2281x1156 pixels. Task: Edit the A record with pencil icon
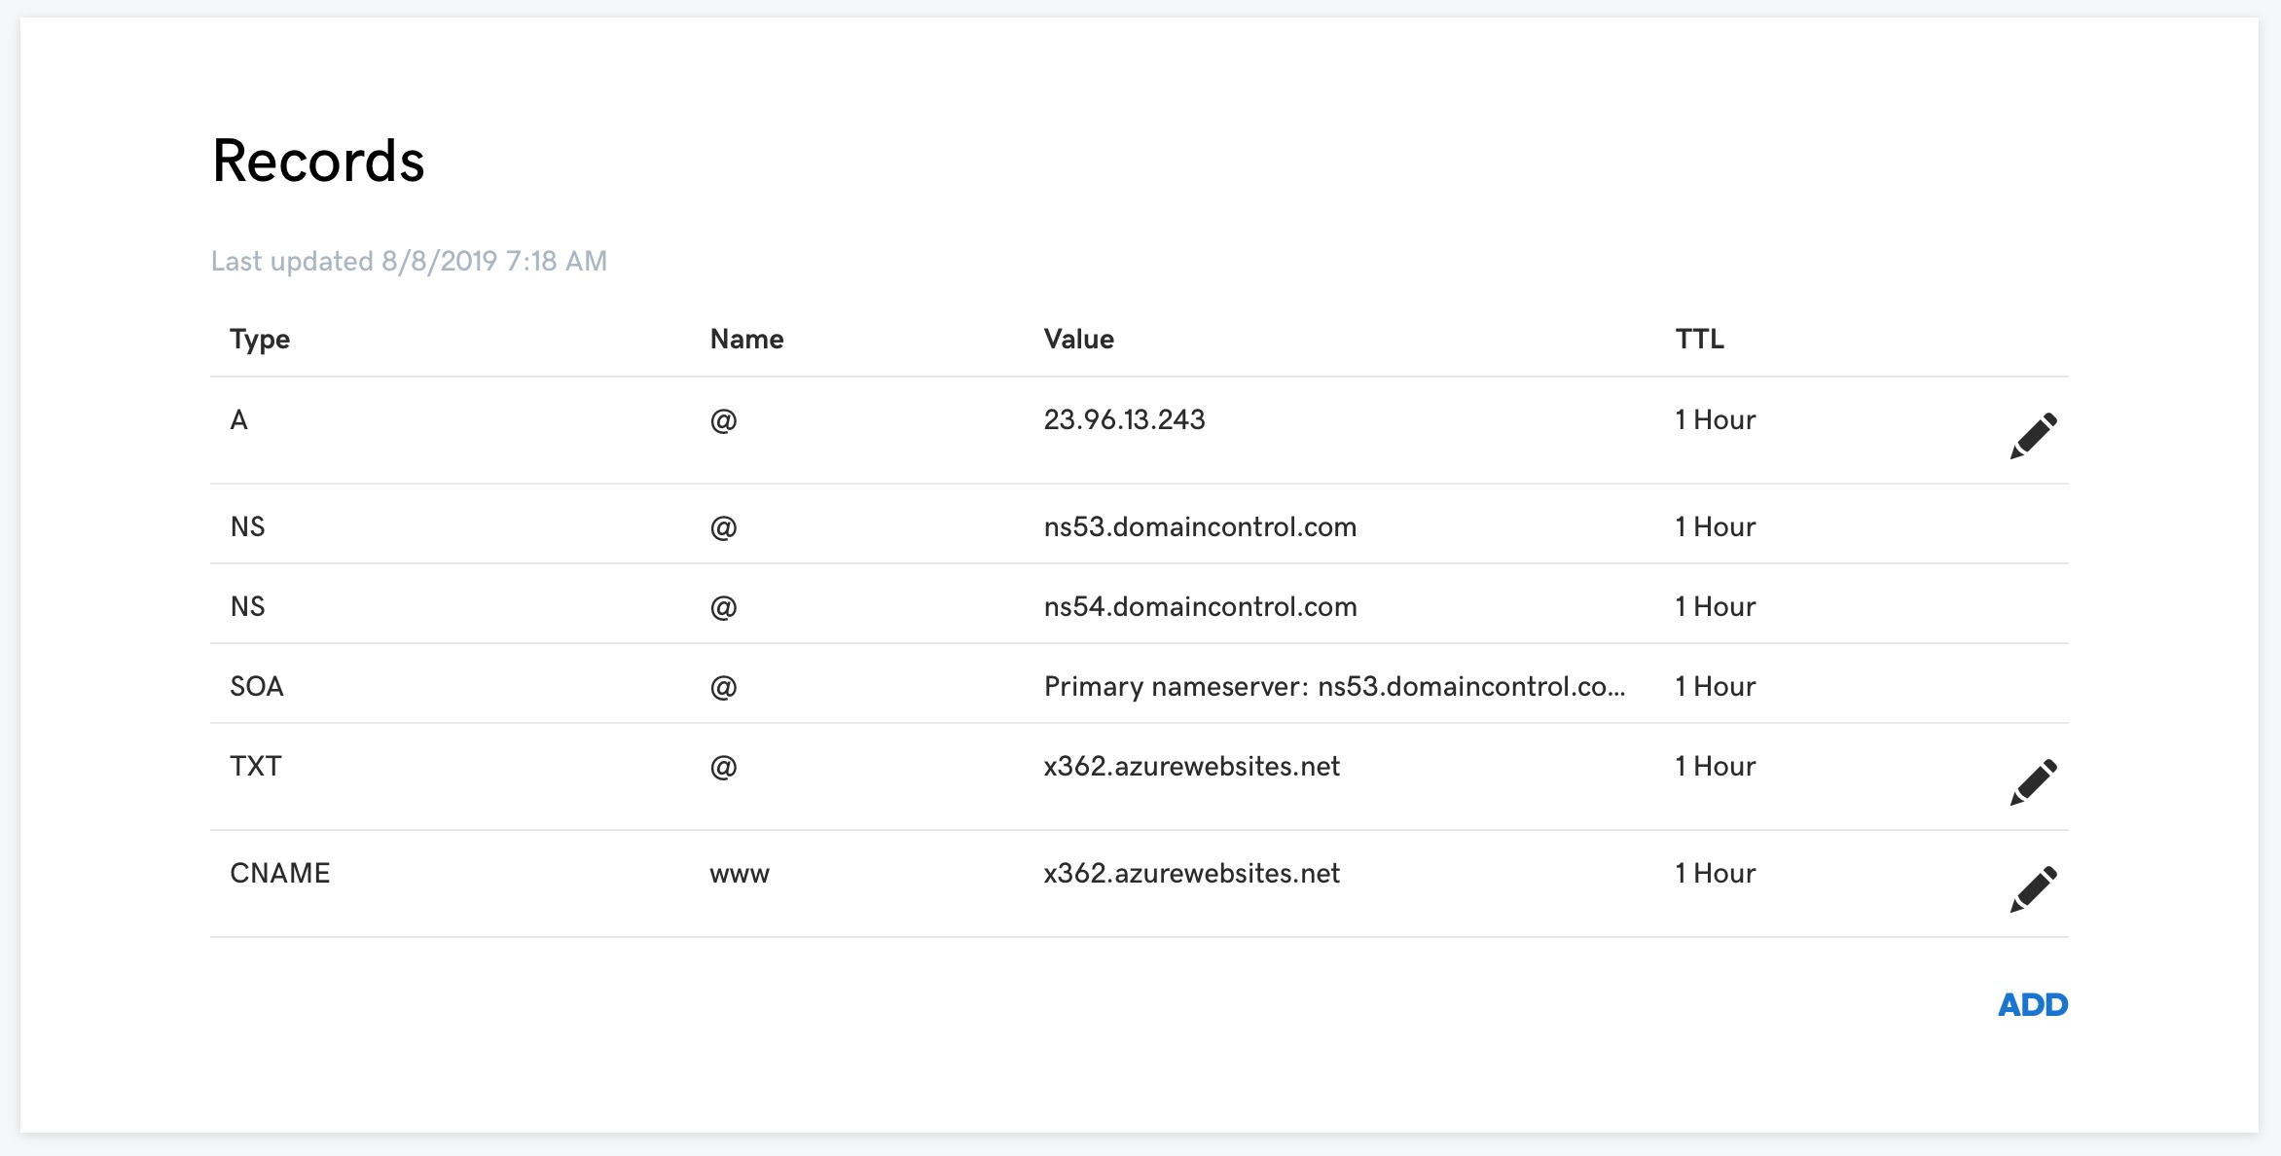(2033, 435)
